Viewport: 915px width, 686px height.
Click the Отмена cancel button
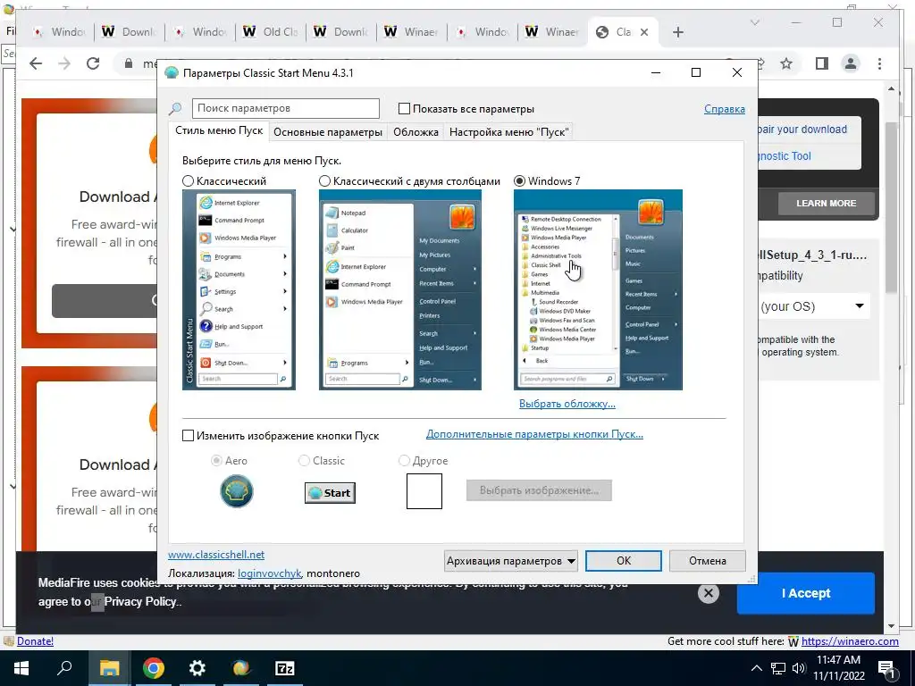point(708,561)
